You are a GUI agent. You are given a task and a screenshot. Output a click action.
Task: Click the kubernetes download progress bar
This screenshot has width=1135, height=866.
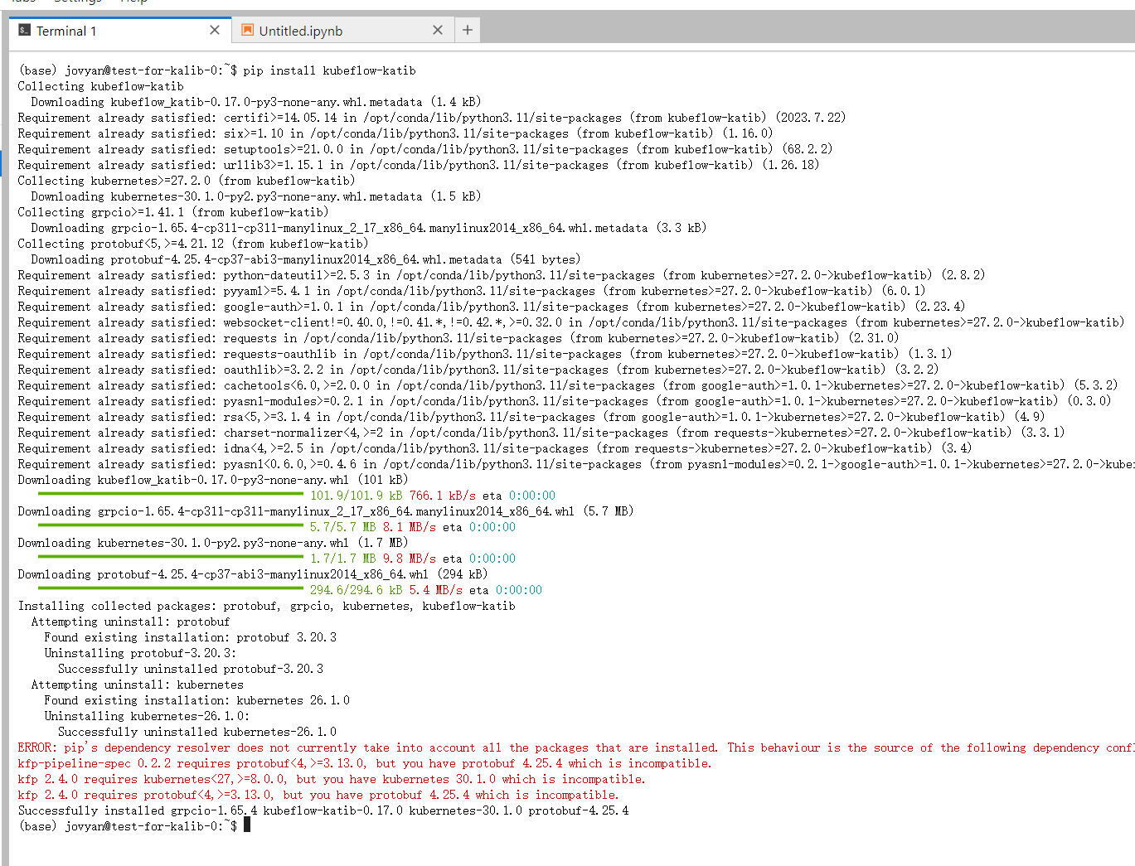click(170, 557)
